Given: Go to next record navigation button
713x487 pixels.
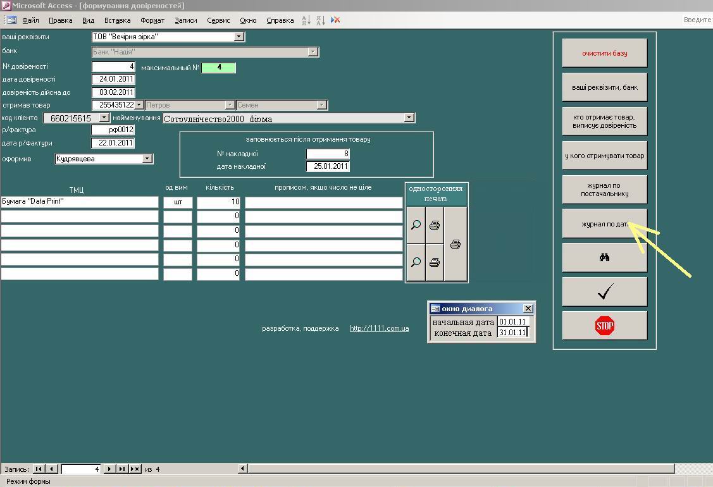Looking at the screenshot, I should tap(109, 469).
